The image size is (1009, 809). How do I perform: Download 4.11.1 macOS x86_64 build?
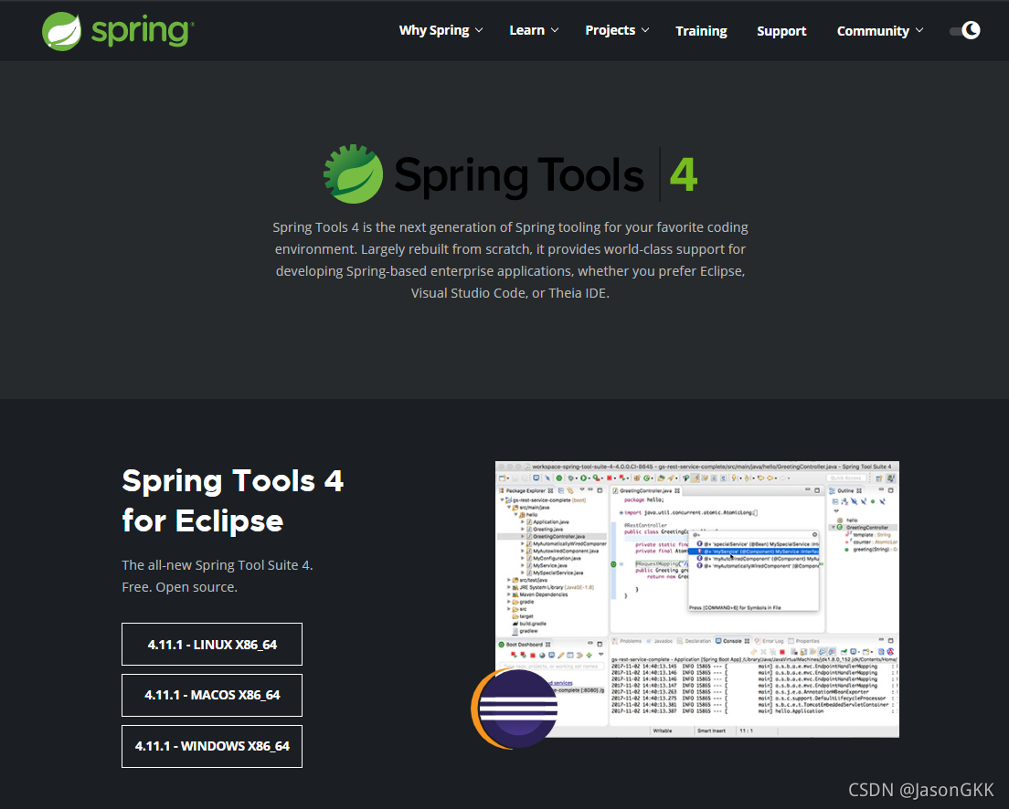pos(212,695)
